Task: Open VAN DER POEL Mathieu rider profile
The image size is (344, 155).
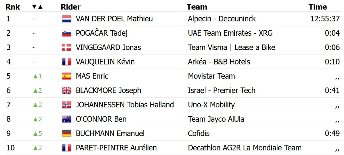Action: (x=114, y=19)
